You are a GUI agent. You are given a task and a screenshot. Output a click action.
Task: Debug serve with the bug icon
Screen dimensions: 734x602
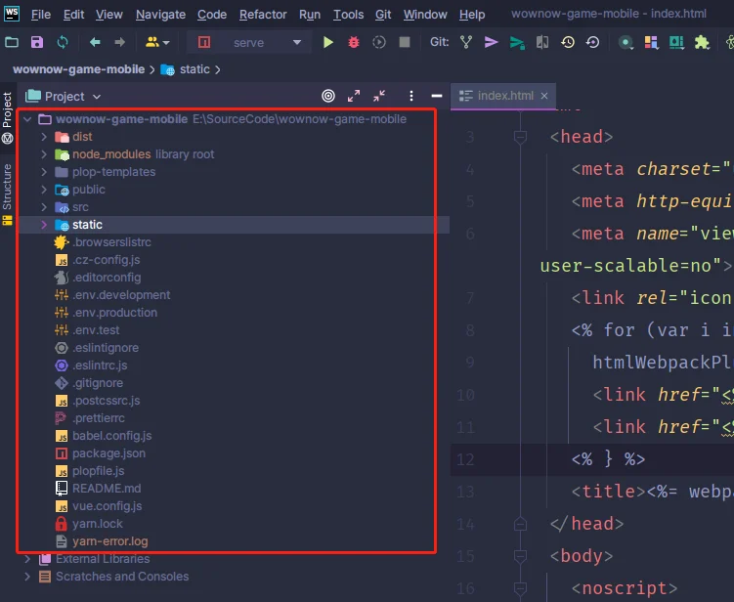(354, 43)
